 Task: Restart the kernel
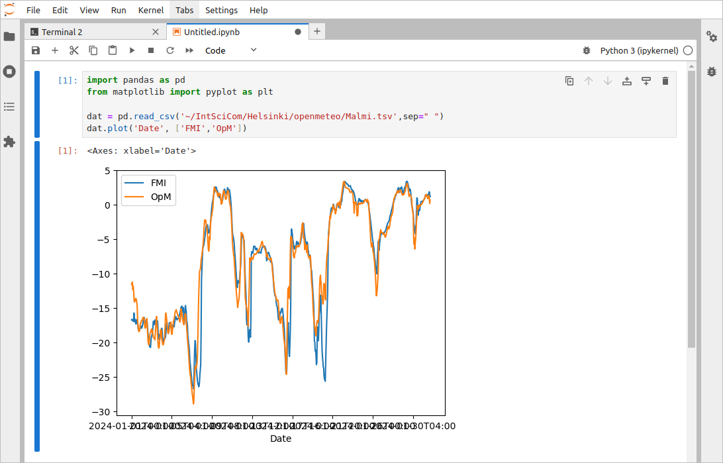[170, 50]
